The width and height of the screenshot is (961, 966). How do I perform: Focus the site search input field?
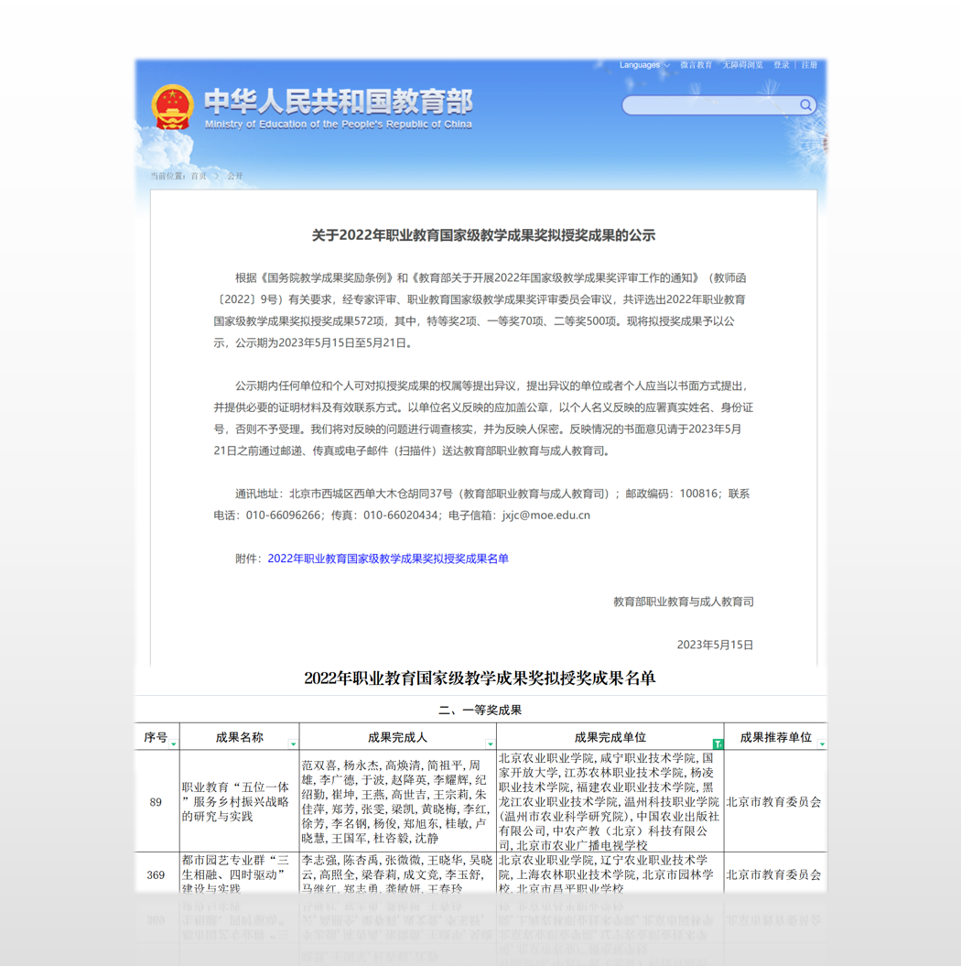point(709,105)
